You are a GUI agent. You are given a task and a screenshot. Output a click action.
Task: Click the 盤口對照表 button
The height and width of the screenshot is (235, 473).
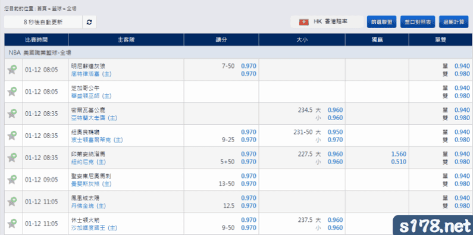pyautogui.click(x=418, y=22)
